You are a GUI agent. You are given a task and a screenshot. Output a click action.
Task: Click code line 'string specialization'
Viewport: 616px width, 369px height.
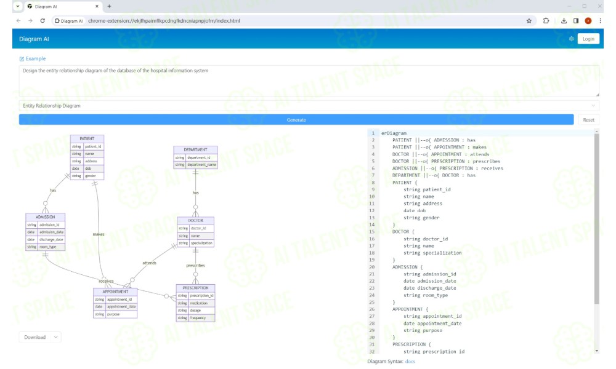point(432,253)
